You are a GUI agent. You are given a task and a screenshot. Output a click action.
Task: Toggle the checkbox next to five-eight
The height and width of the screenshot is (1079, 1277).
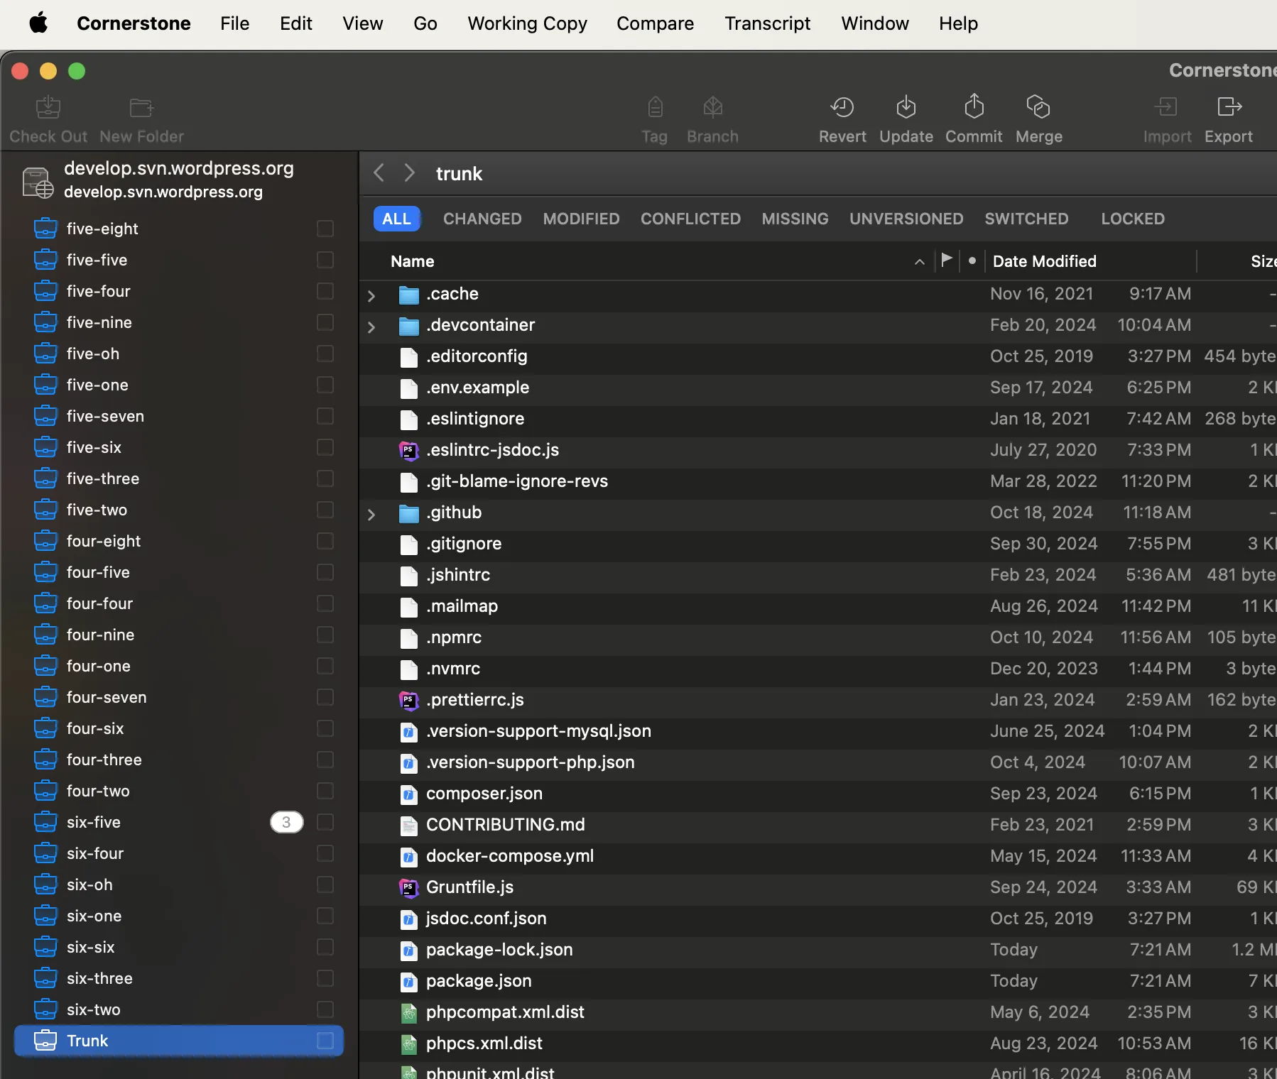325,229
